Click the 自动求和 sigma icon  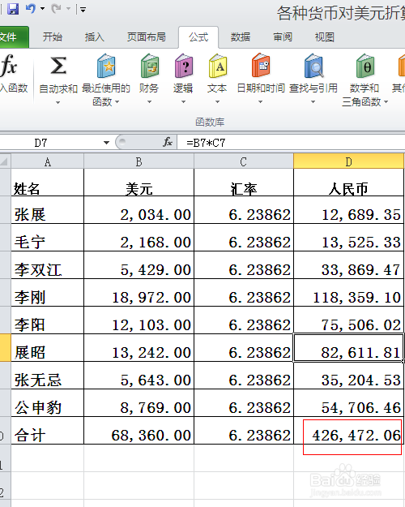[x=58, y=66]
